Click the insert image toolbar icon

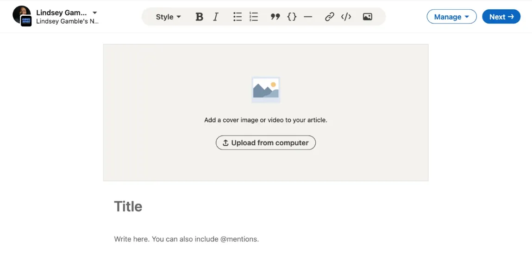pyautogui.click(x=367, y=17)
